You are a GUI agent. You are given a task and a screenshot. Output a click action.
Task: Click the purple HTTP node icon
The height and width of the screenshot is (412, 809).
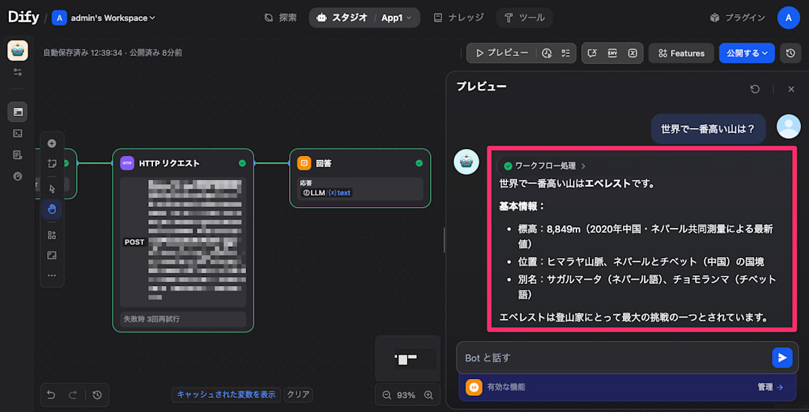(127, 163)
